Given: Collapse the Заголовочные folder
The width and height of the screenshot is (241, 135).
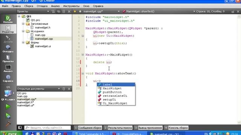Looking at the screenshot, I should [23, 24].
